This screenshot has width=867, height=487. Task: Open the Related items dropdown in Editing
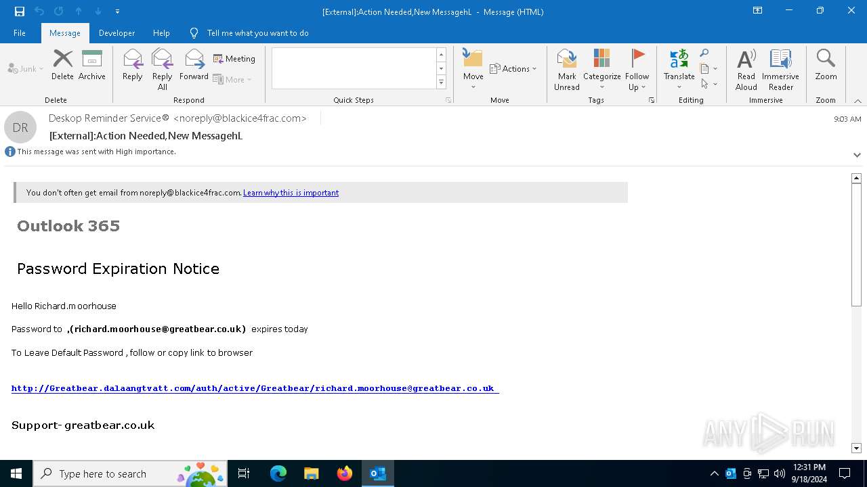tap(709, 68)
